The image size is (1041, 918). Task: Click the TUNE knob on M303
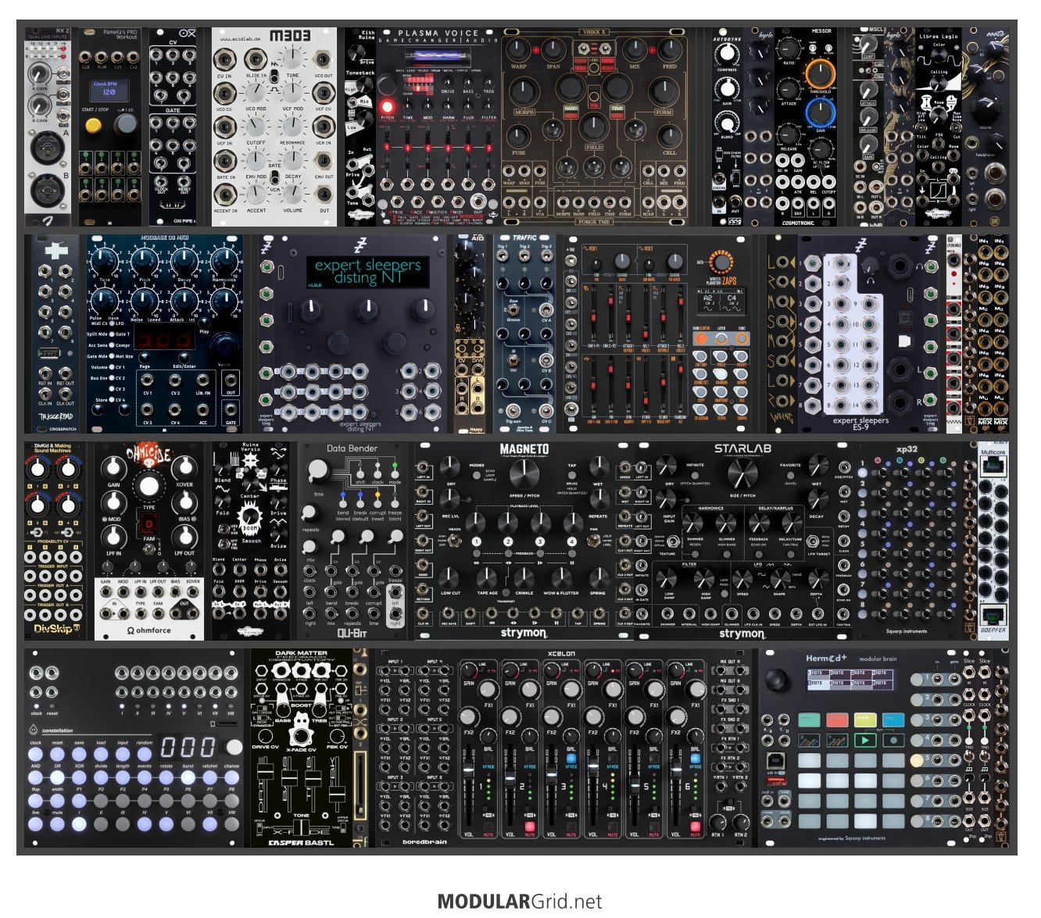[292, 59]
